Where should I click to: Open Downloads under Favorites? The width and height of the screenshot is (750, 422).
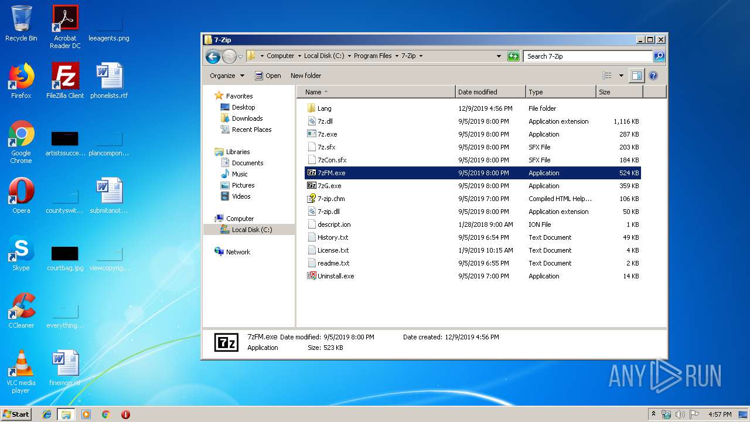pos(247,118)
